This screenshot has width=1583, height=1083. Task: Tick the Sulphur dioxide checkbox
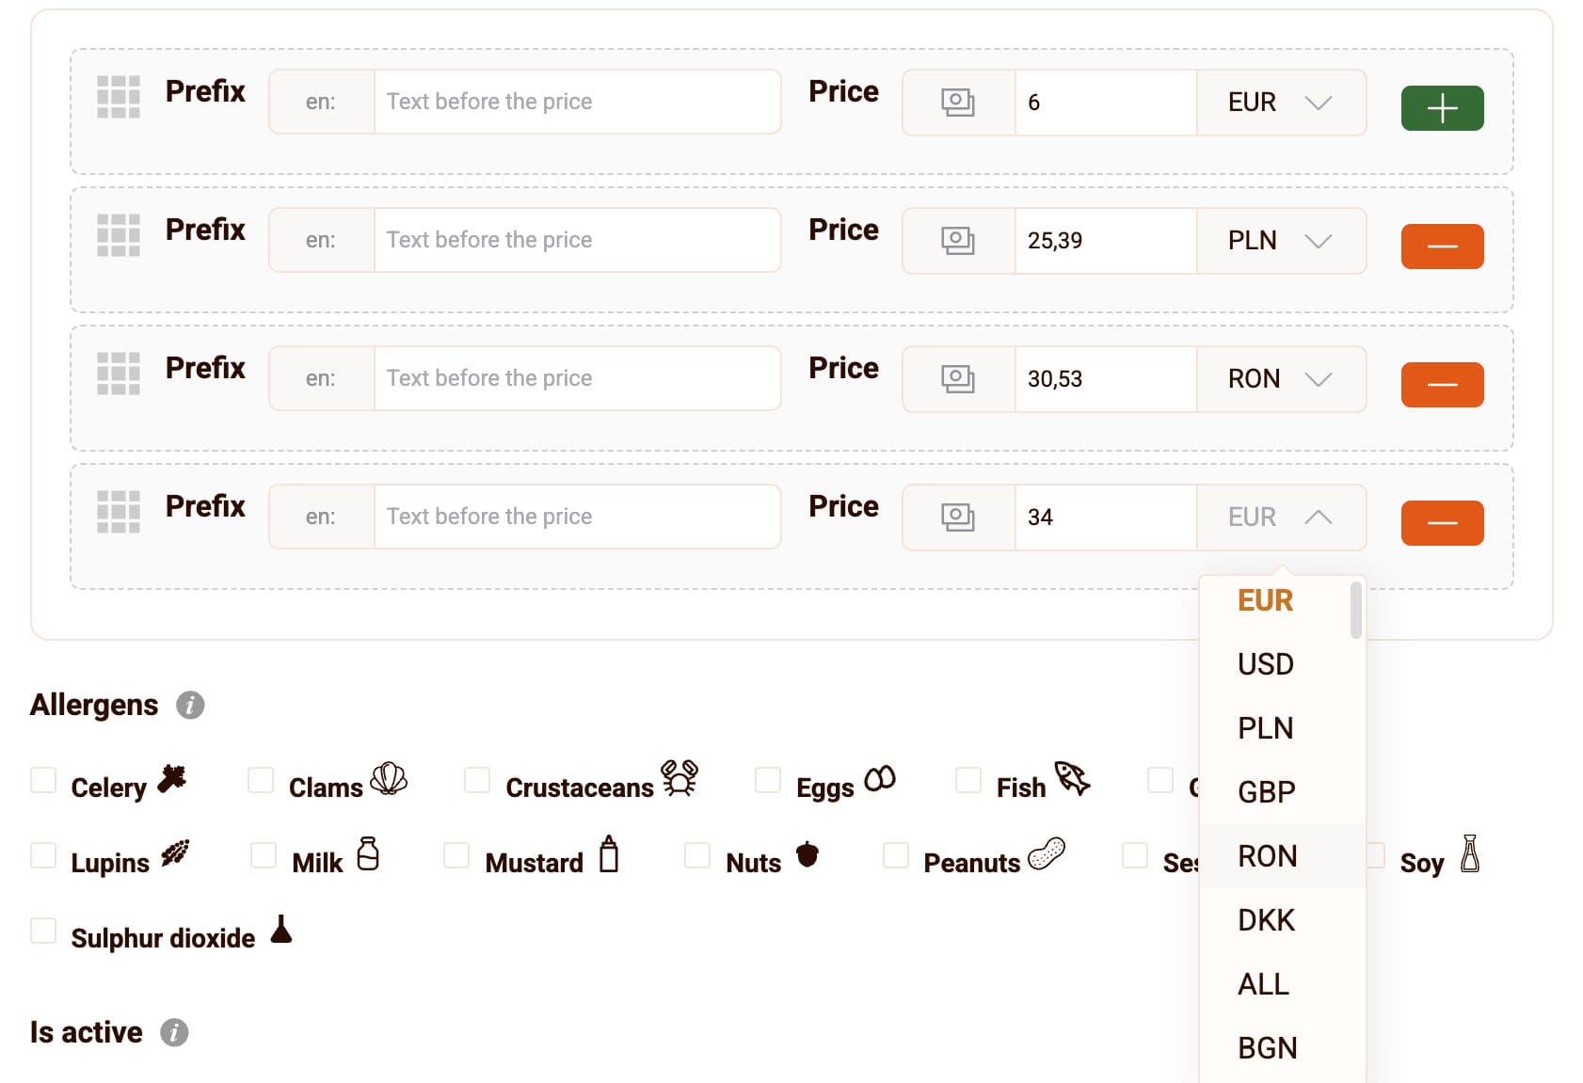pos(43,931)
